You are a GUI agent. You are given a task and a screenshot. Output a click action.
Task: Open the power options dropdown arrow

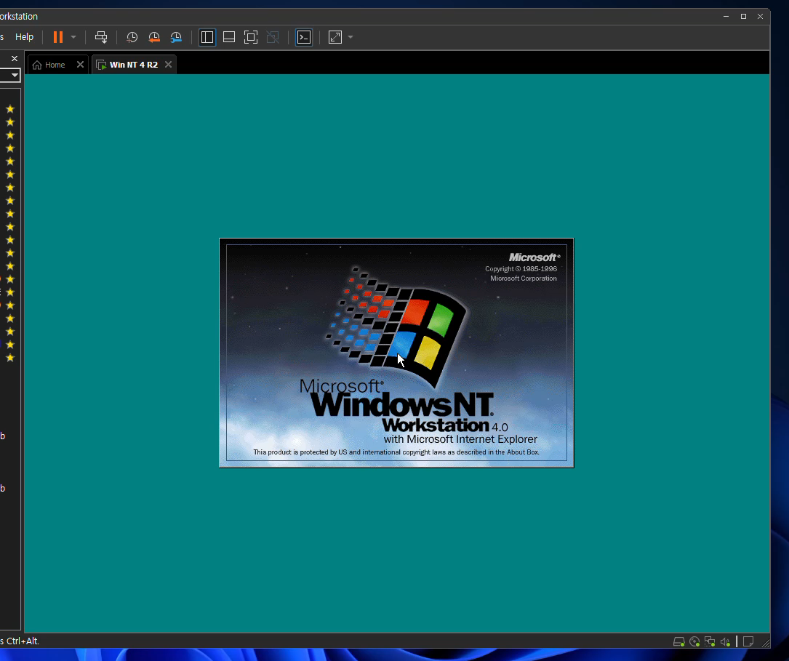coord(73,37)
